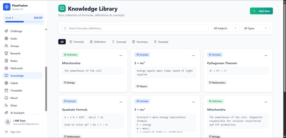Viewport: 286px width, 138px height.
Task: Open options menu on Energy equals mass card
Action: tap(193, 56)
